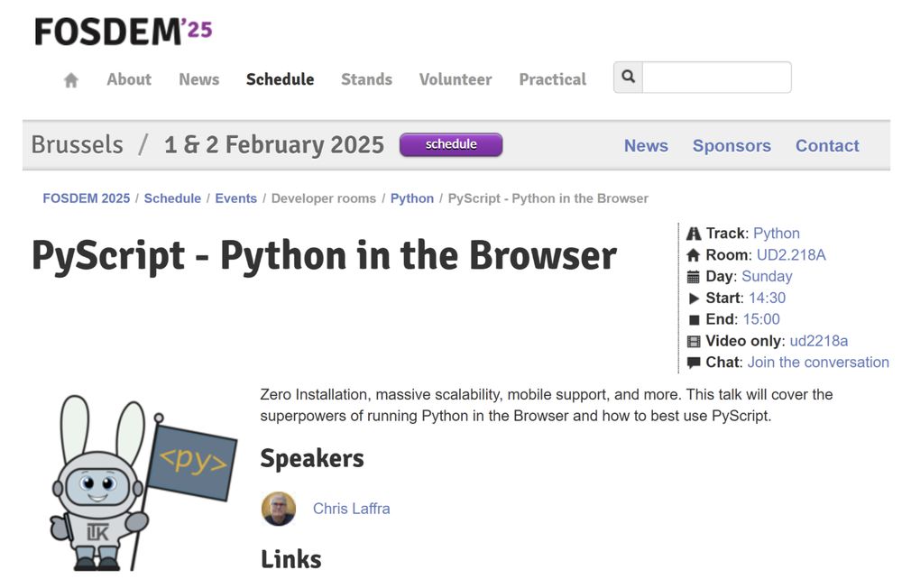Follow the FOSDEM 2025 breadcrumb

(87, 198)
